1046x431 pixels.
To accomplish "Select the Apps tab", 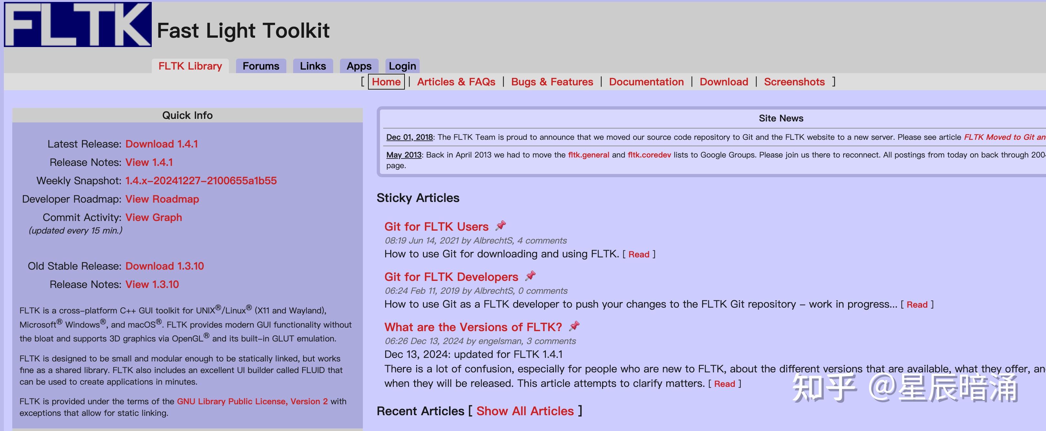I will (359, 66).
